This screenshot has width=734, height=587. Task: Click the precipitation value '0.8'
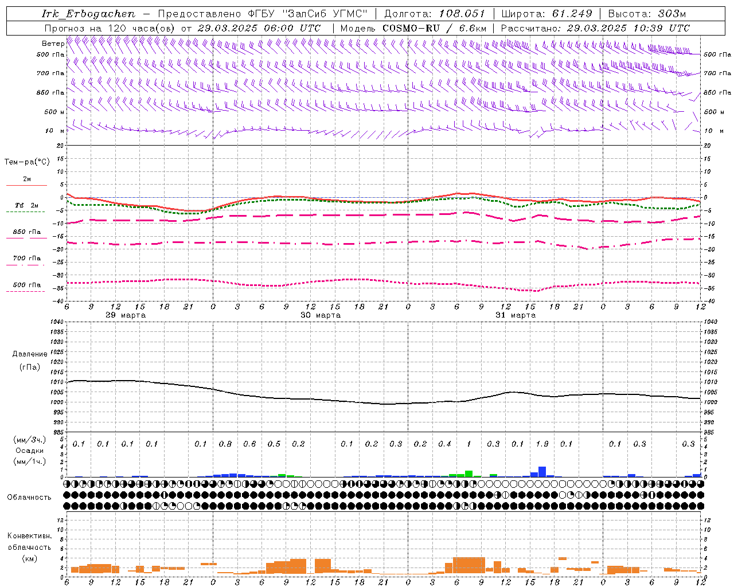[225, 444]
